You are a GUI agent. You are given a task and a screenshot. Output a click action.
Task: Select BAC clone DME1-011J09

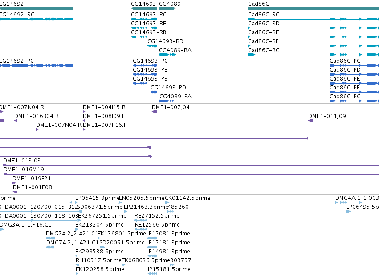343,121
